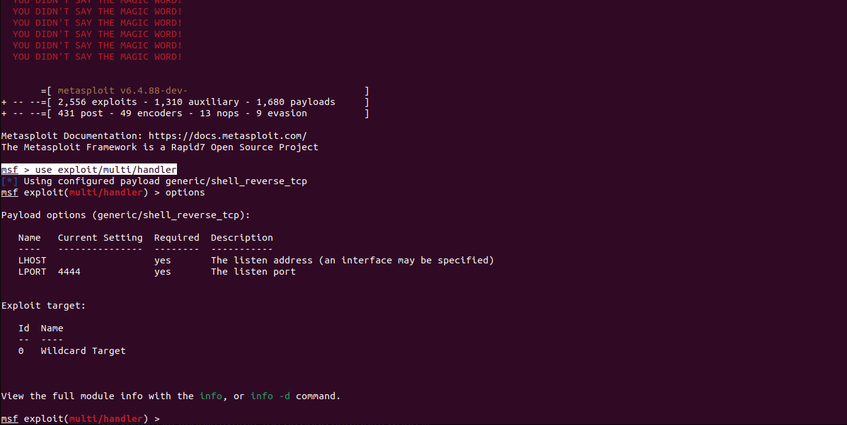
Task: Click the green "info -d" command text
Action: 270,396
